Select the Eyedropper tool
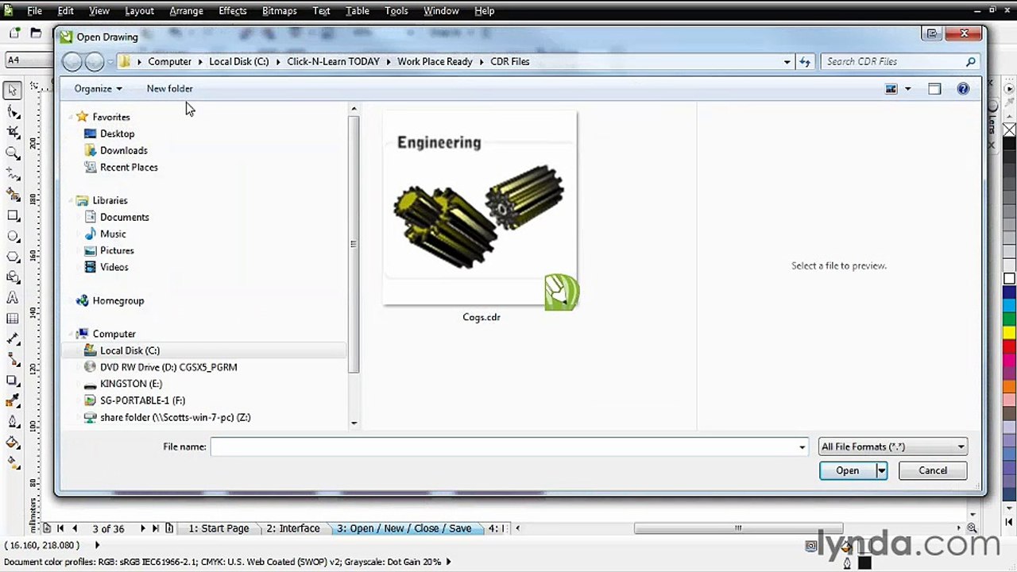This screenshot has height=572, width=1017. [13, 401]
